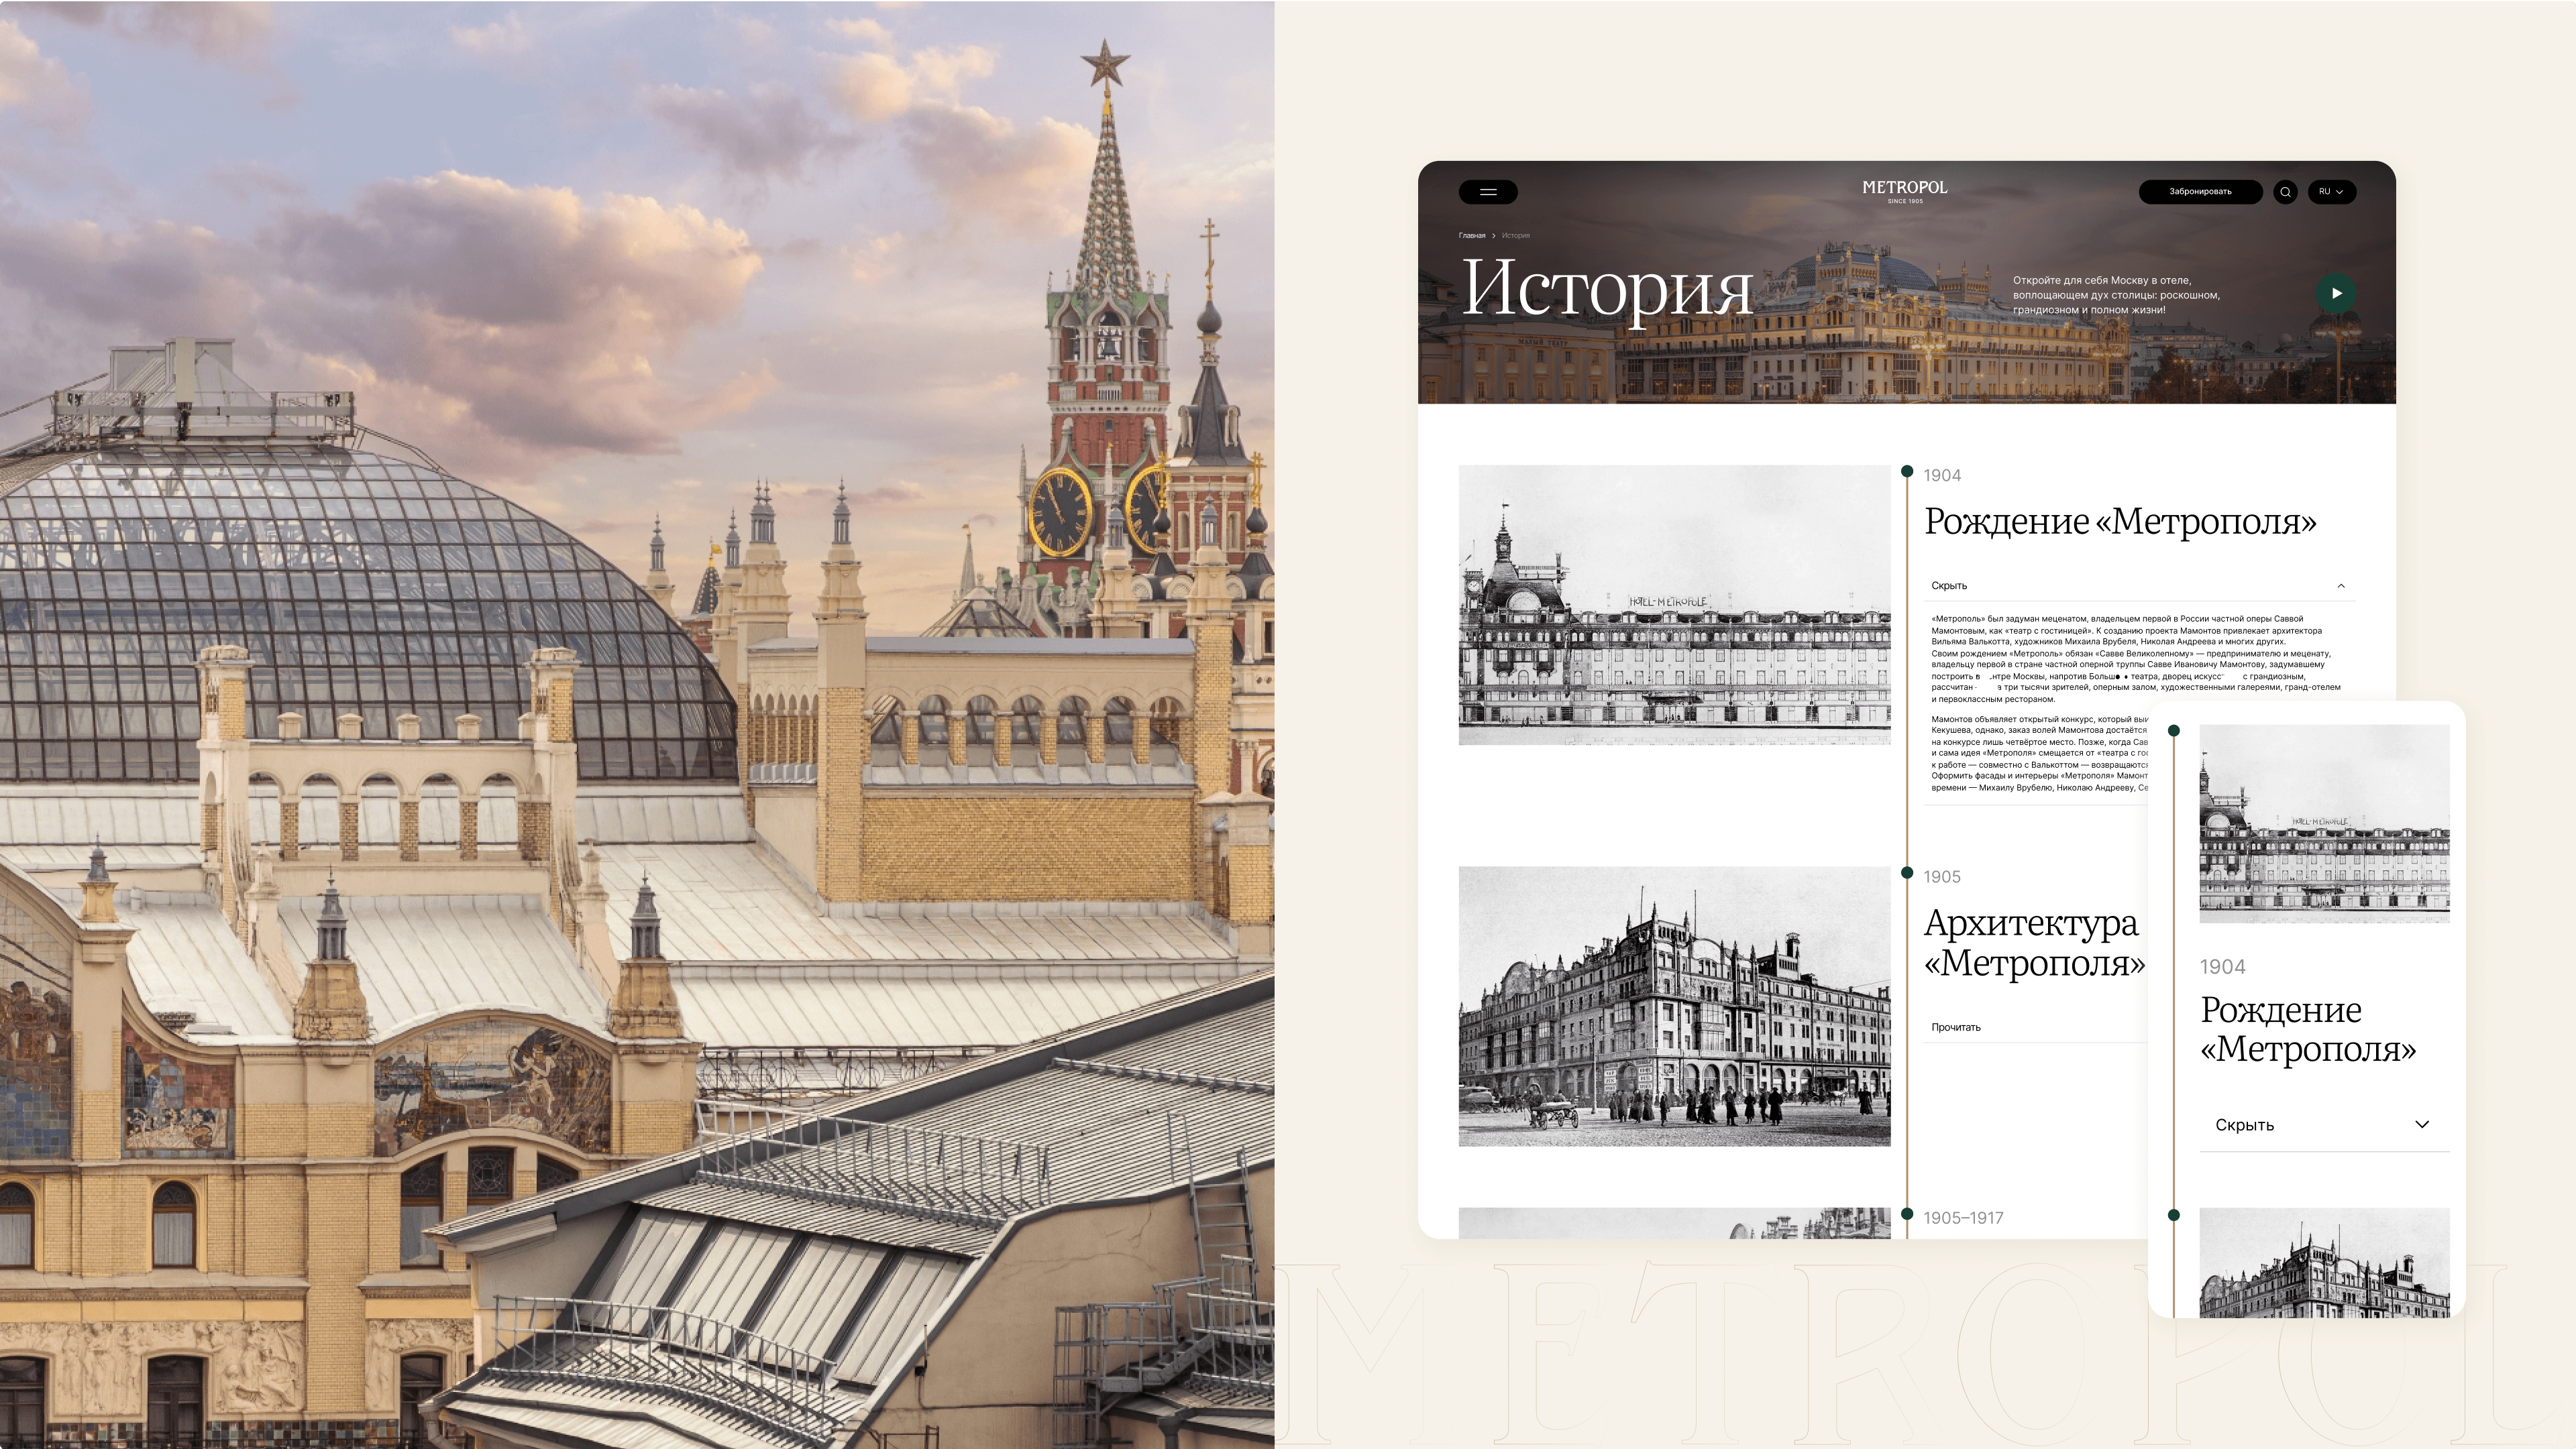Open the 1904 Hotel Metropole facade photo
This screenshot has height=1449, width=2576.
click(1674, 605)
